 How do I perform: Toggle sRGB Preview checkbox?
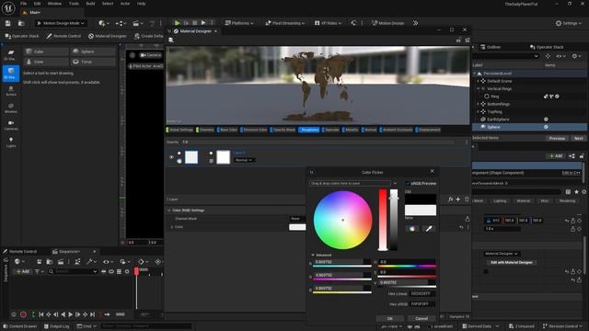[x=408, y=184]
